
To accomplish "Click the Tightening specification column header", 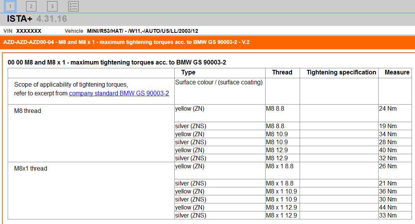I will (x=341, y=73).
